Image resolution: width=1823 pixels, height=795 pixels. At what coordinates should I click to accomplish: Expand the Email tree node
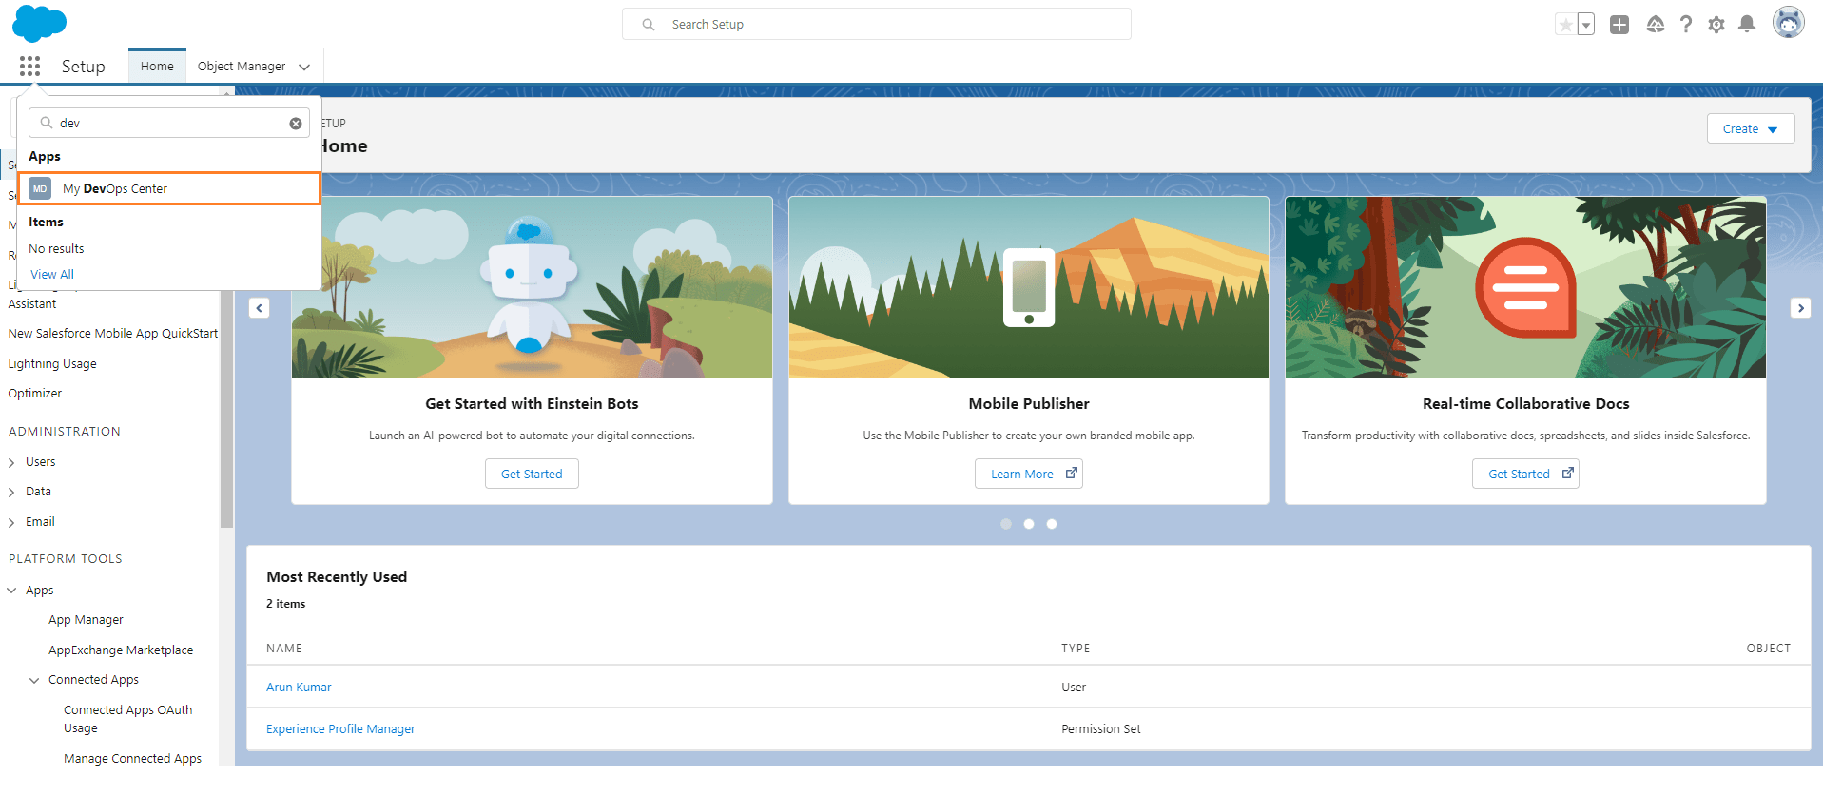(x=11, y=522)
